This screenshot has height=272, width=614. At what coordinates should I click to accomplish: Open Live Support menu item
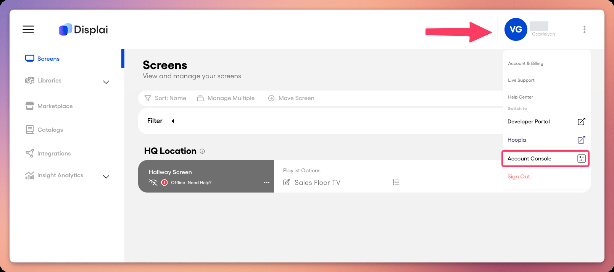pyautogui.click(x=521, y=80)
